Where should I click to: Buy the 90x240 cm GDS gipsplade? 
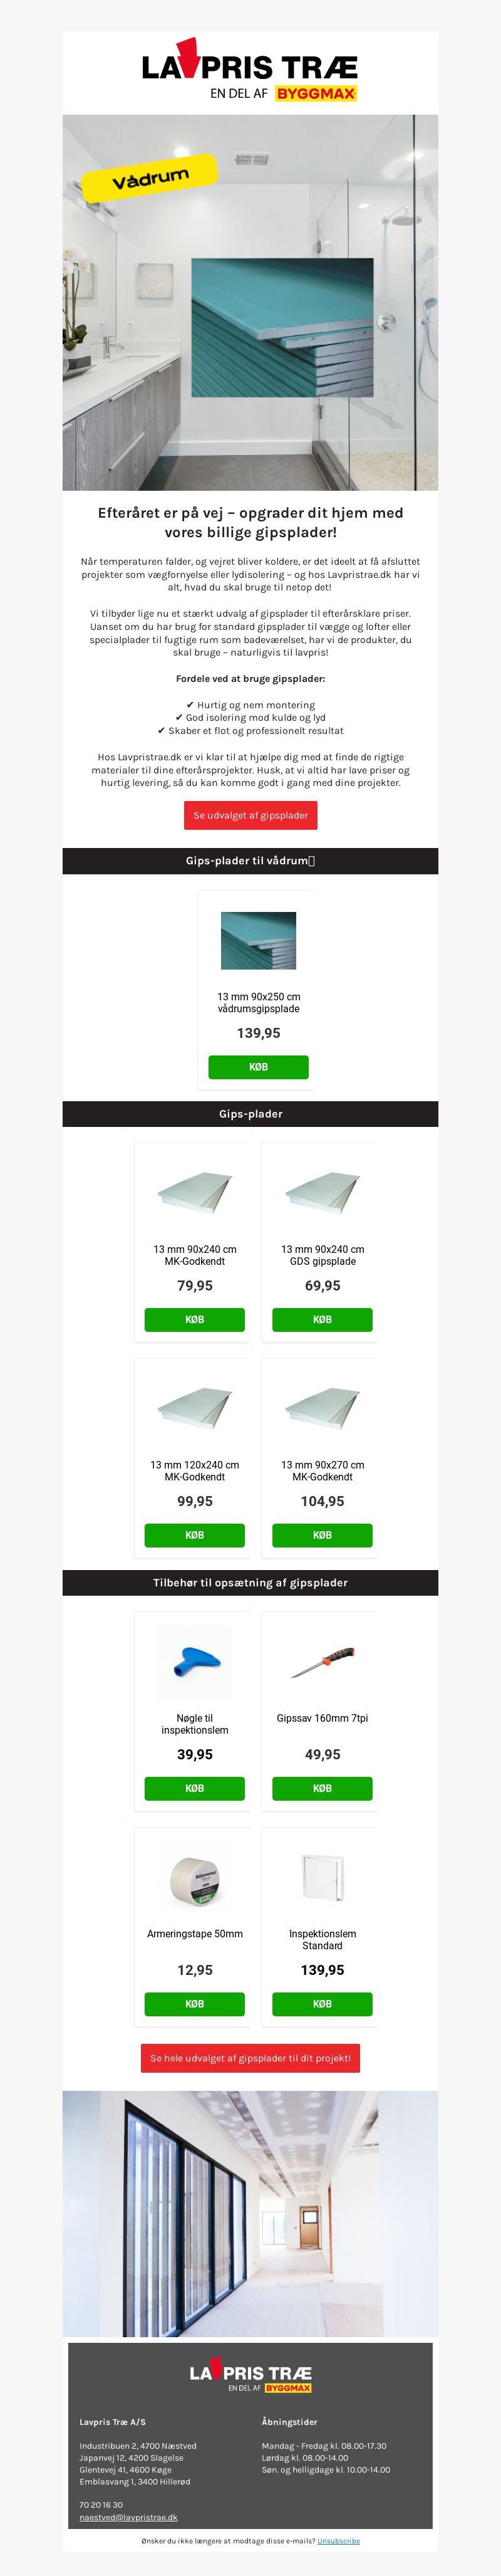pos(322,1319)
